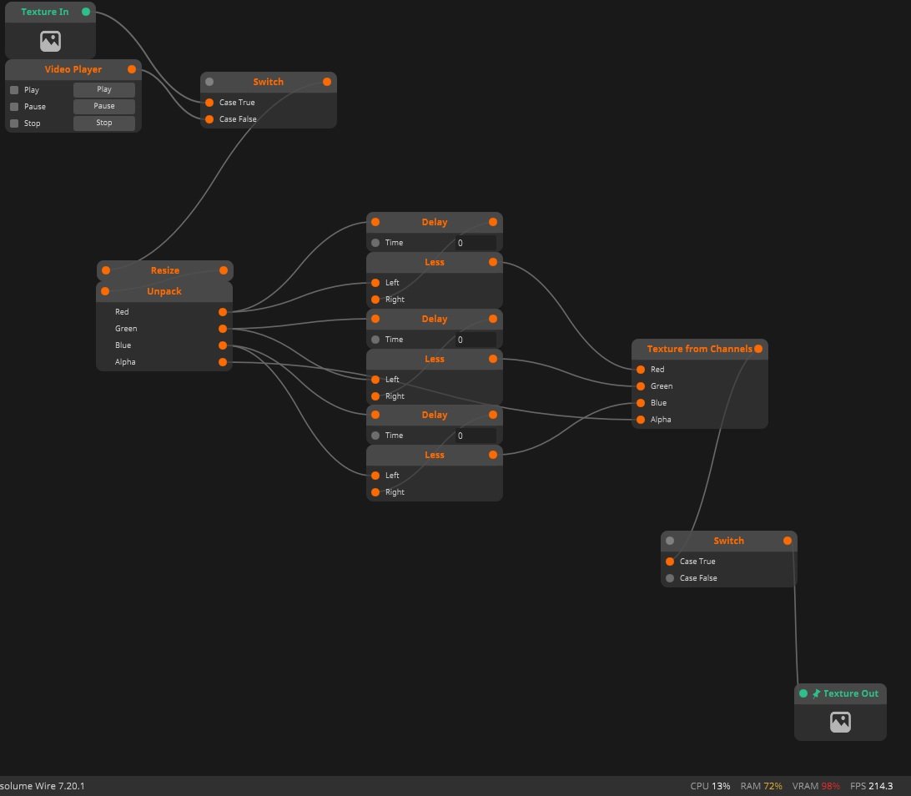Select the Unpack node header
Screen dimensions: 911x796
tap(164, 291)
